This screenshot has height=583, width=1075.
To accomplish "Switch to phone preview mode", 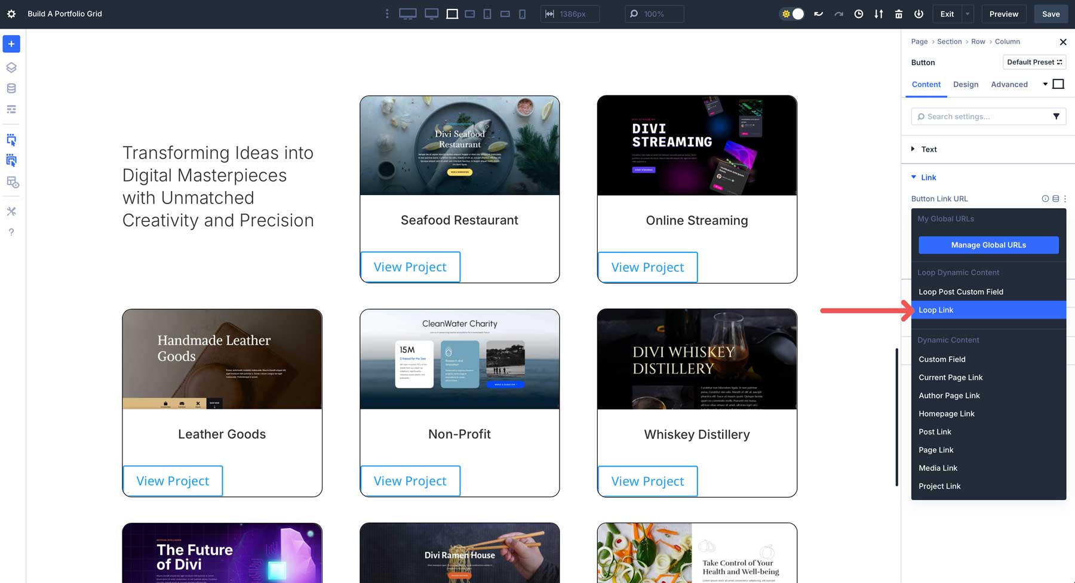I will coord(521,13).
